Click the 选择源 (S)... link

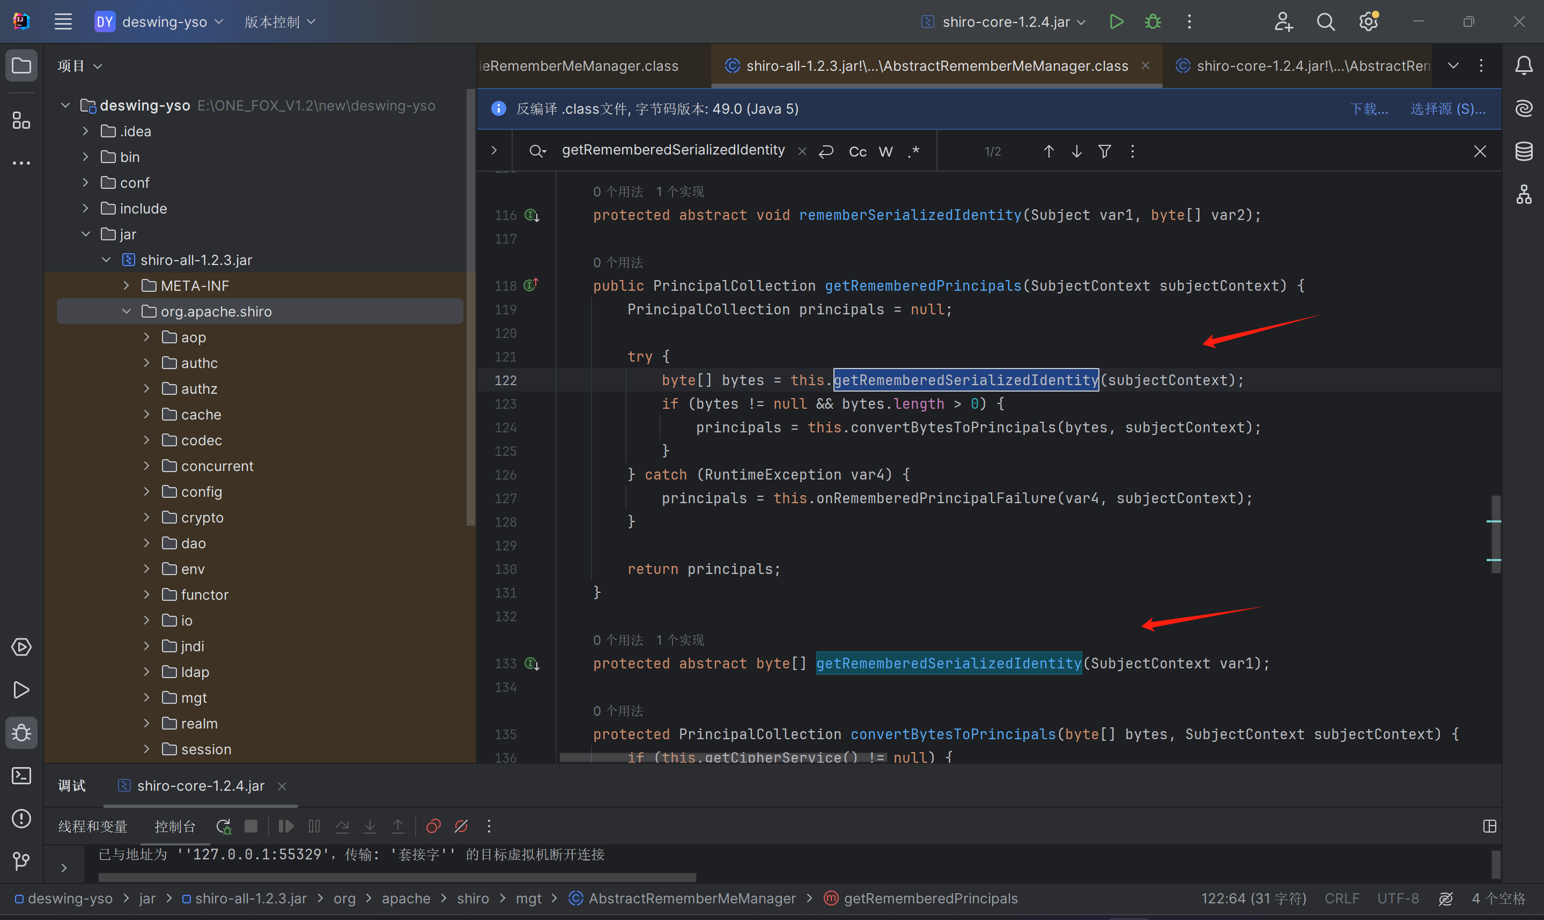tap(1447, 109)
